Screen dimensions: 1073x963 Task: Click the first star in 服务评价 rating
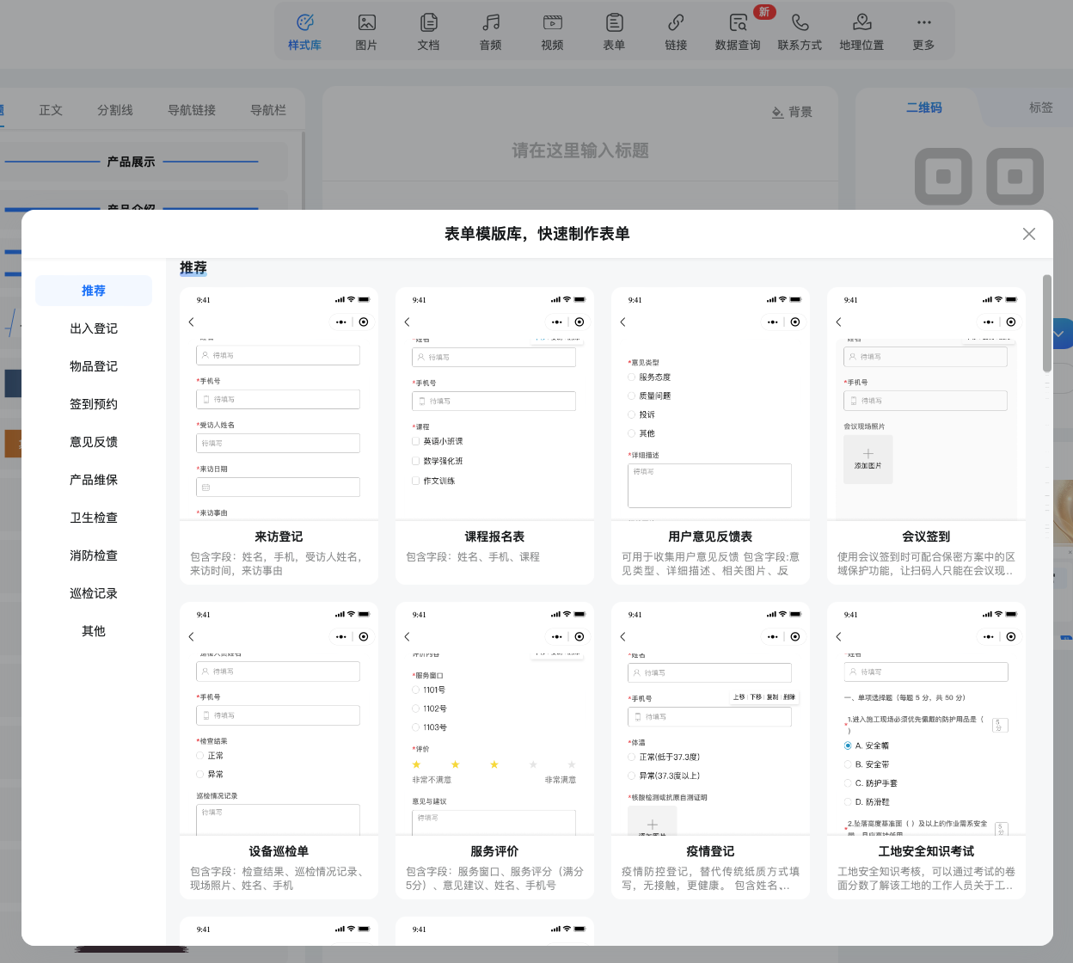tap(417, 764)
